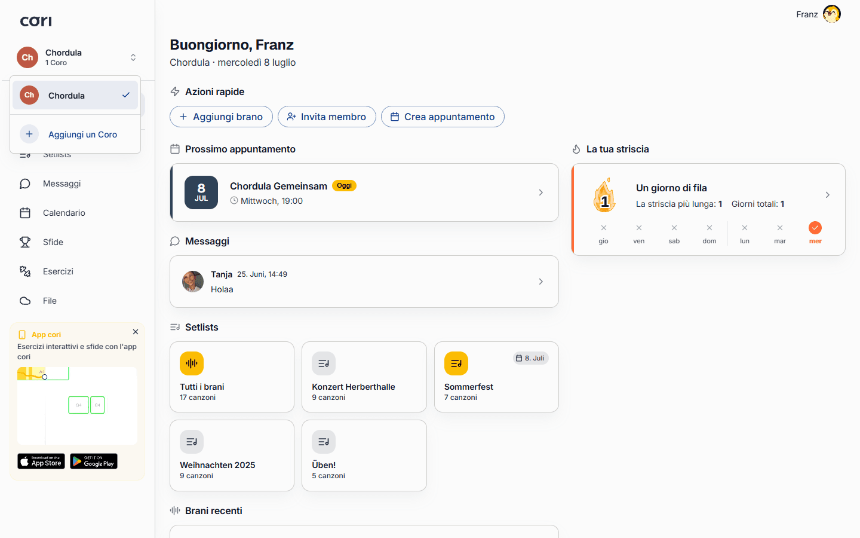860x538 pixels.
Task: Open Tanja's message chevron
Action: coord(540,282)
